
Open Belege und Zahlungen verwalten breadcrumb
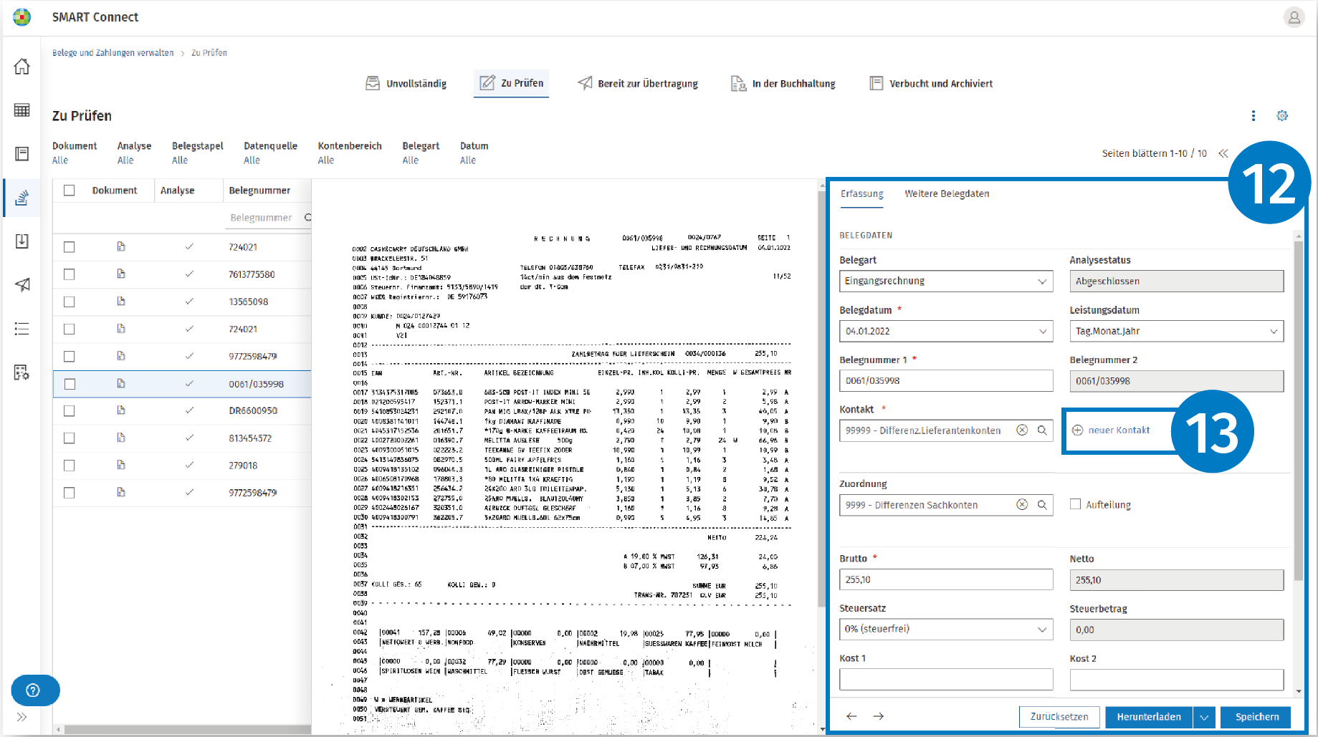pos(113,53)
